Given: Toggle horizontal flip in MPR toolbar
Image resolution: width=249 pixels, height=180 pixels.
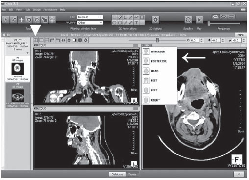Looking at the screenshot, I should tap(63, 40).
